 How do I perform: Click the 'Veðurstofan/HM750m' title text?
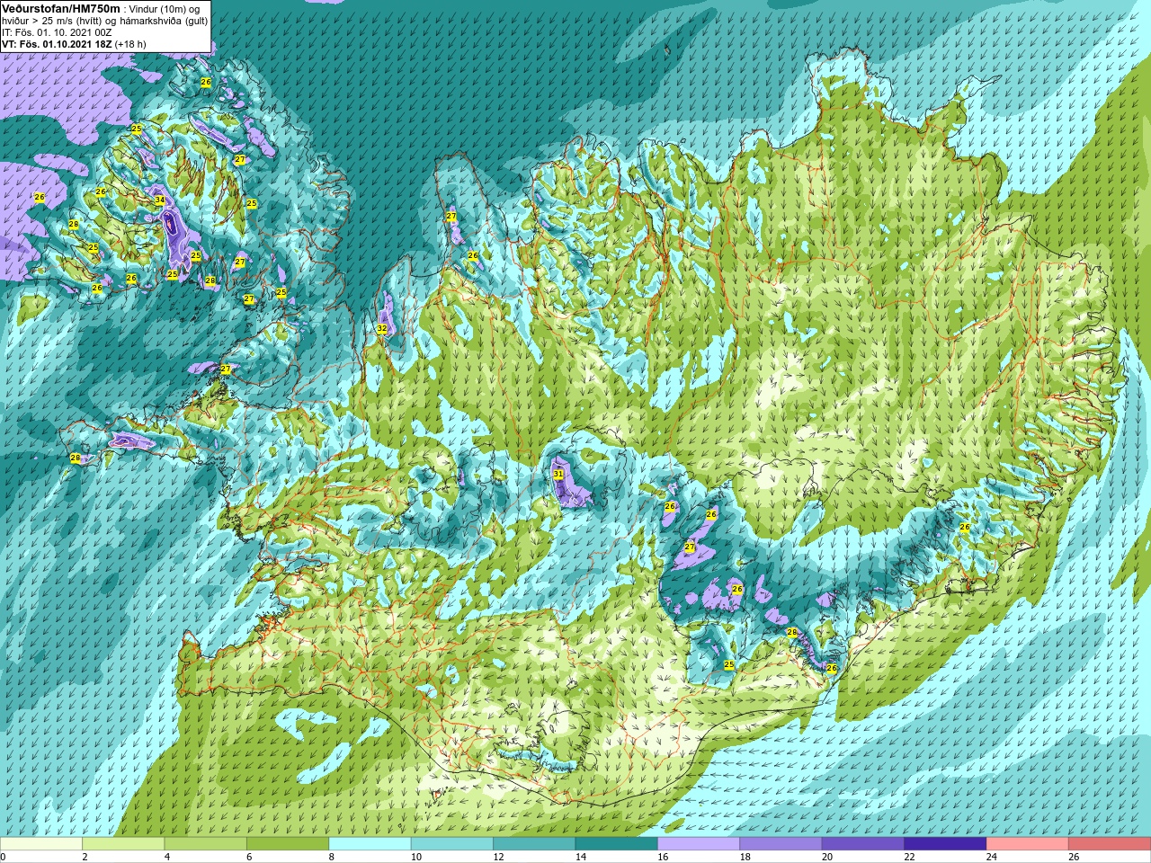[x=60, y=8]
